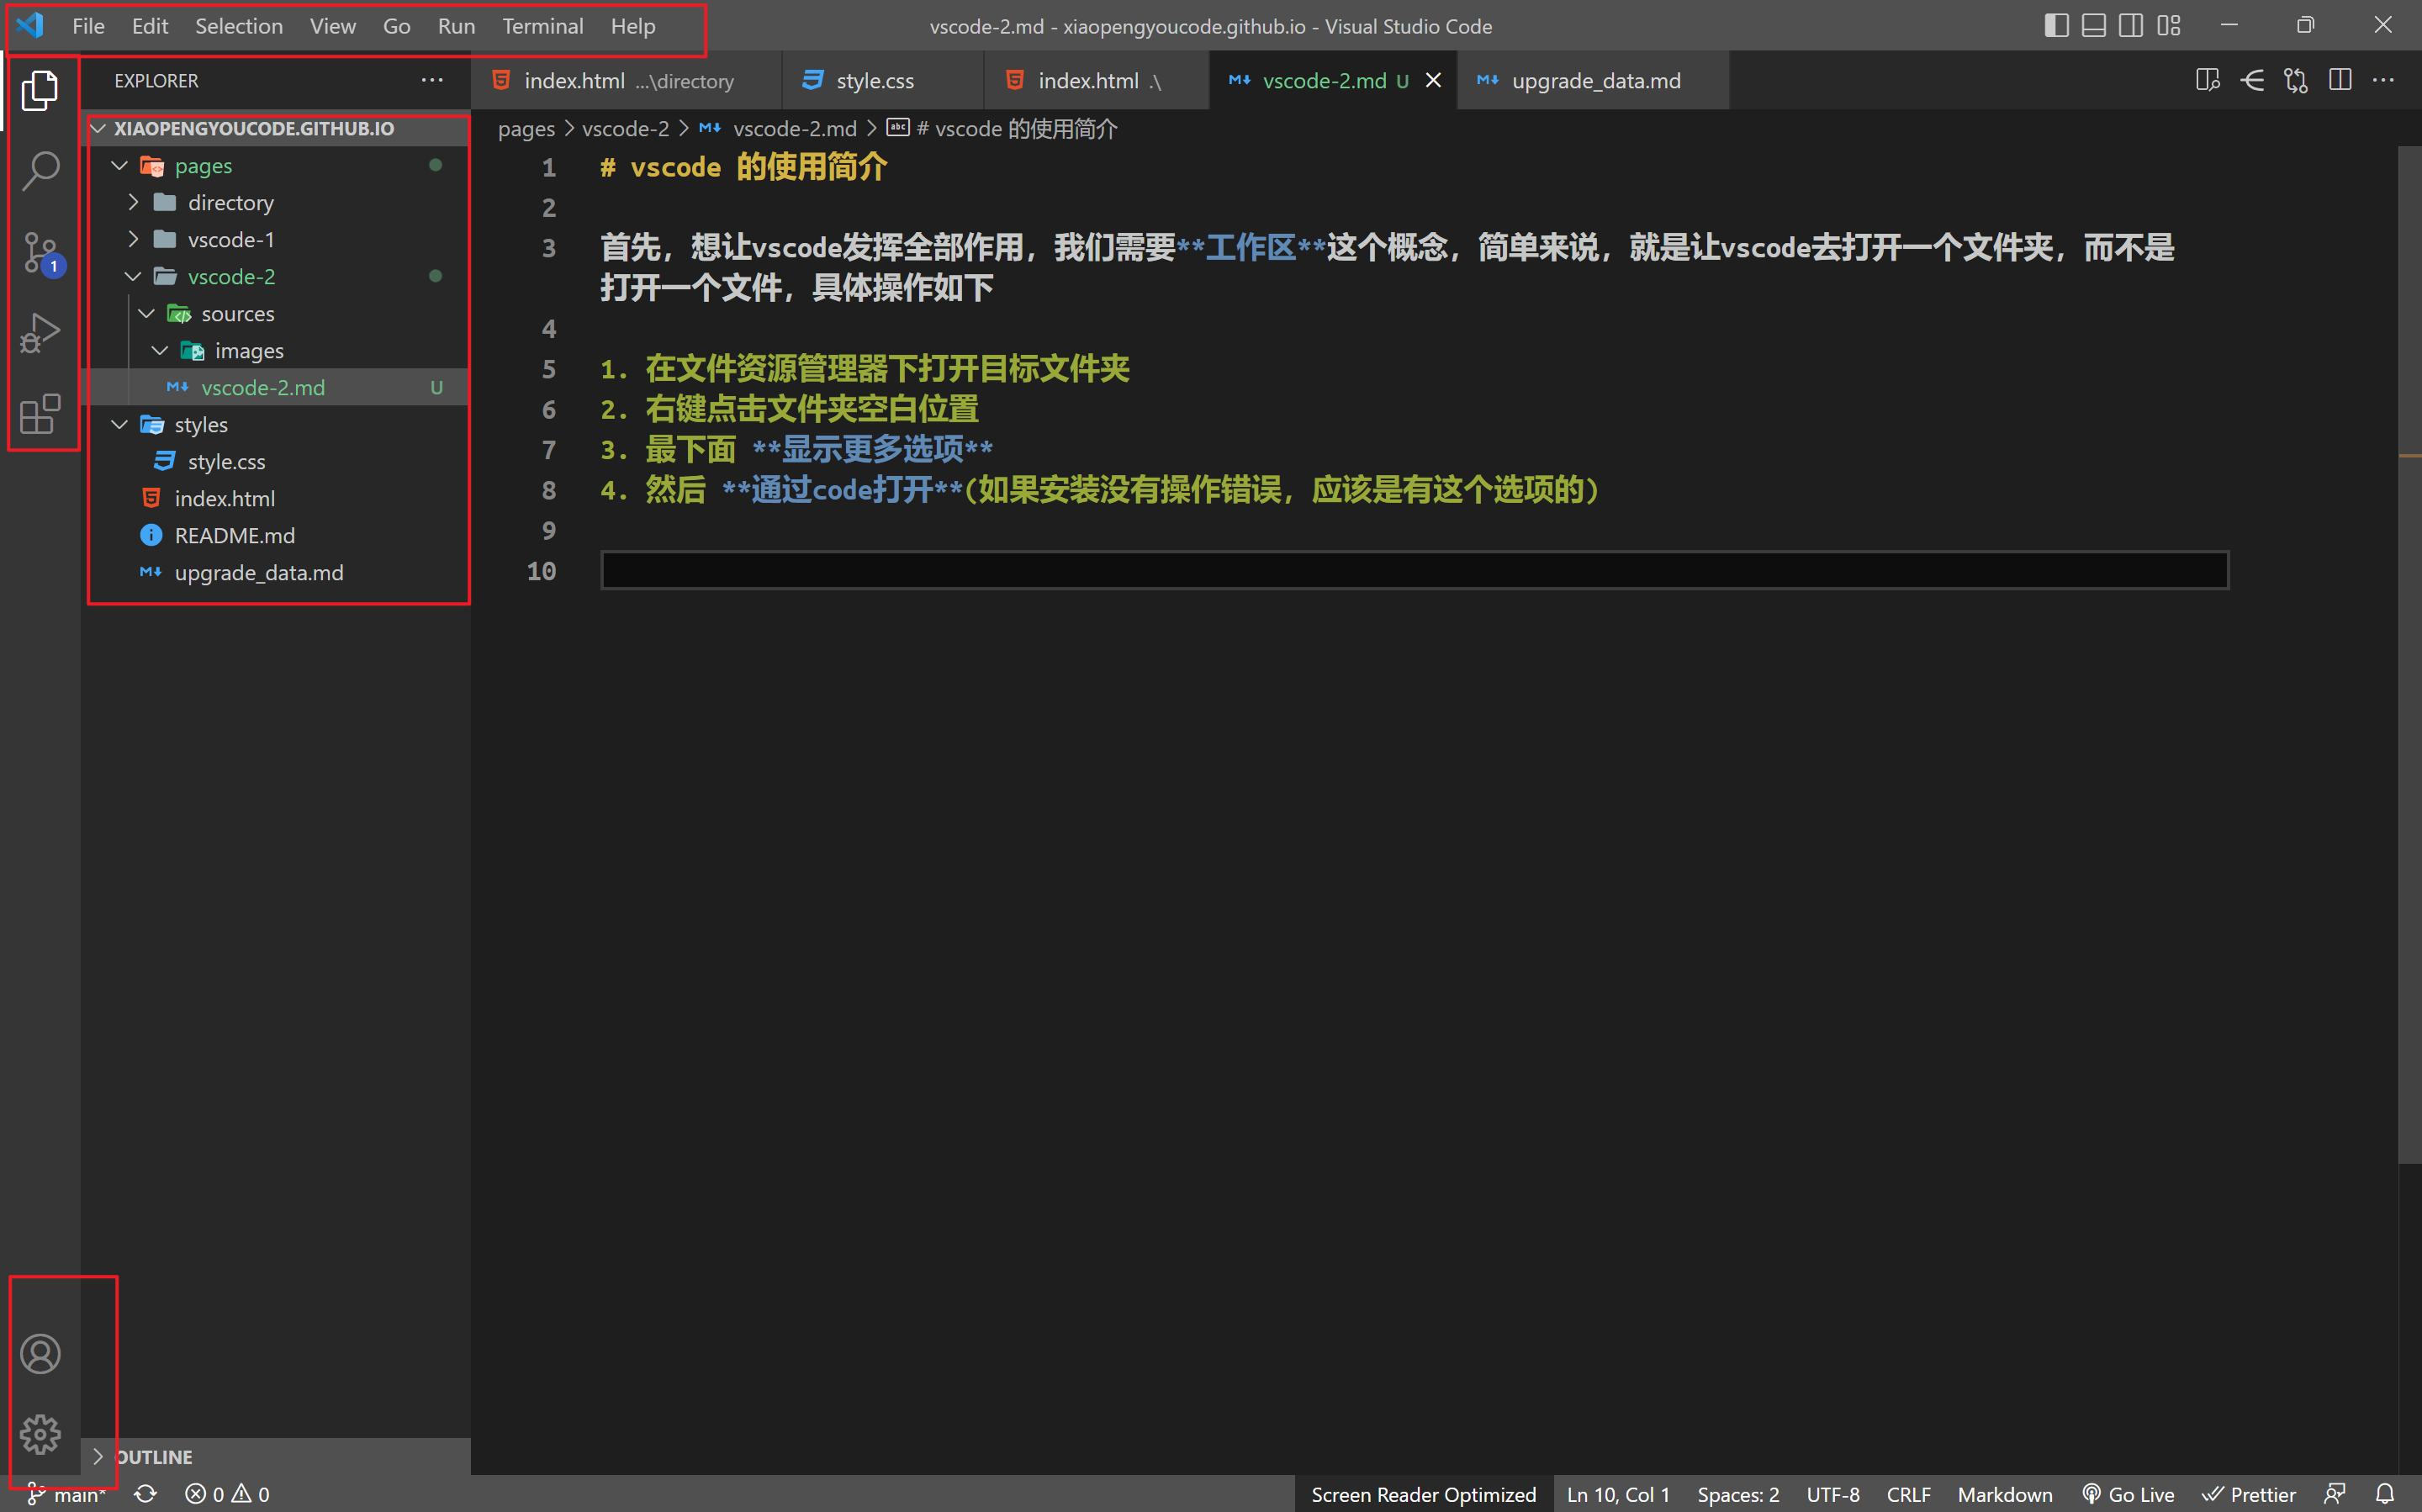
Task: Switch to upgrade_data.md tab
Action: (1592, 80)
